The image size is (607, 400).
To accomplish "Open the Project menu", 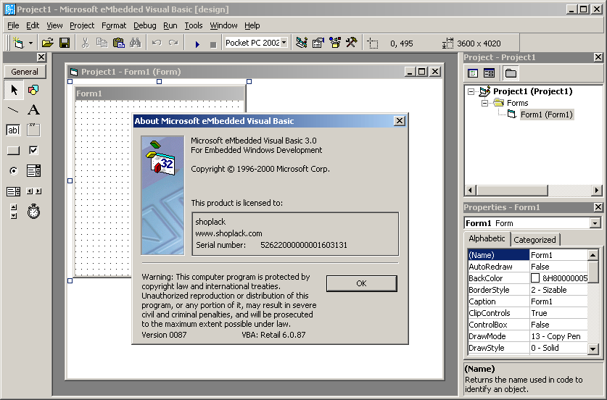I will pyautogui.click(x=82, y=25).
